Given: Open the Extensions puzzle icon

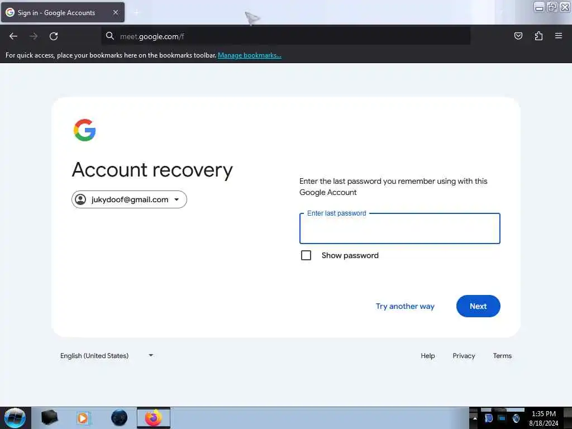Looking at the screenshot, I should tap(538, 36).
